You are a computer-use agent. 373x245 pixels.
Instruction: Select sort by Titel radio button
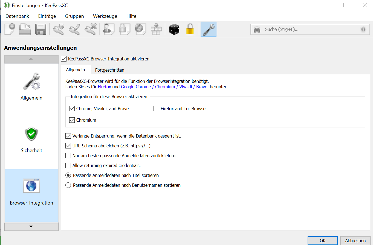(68, 175)
